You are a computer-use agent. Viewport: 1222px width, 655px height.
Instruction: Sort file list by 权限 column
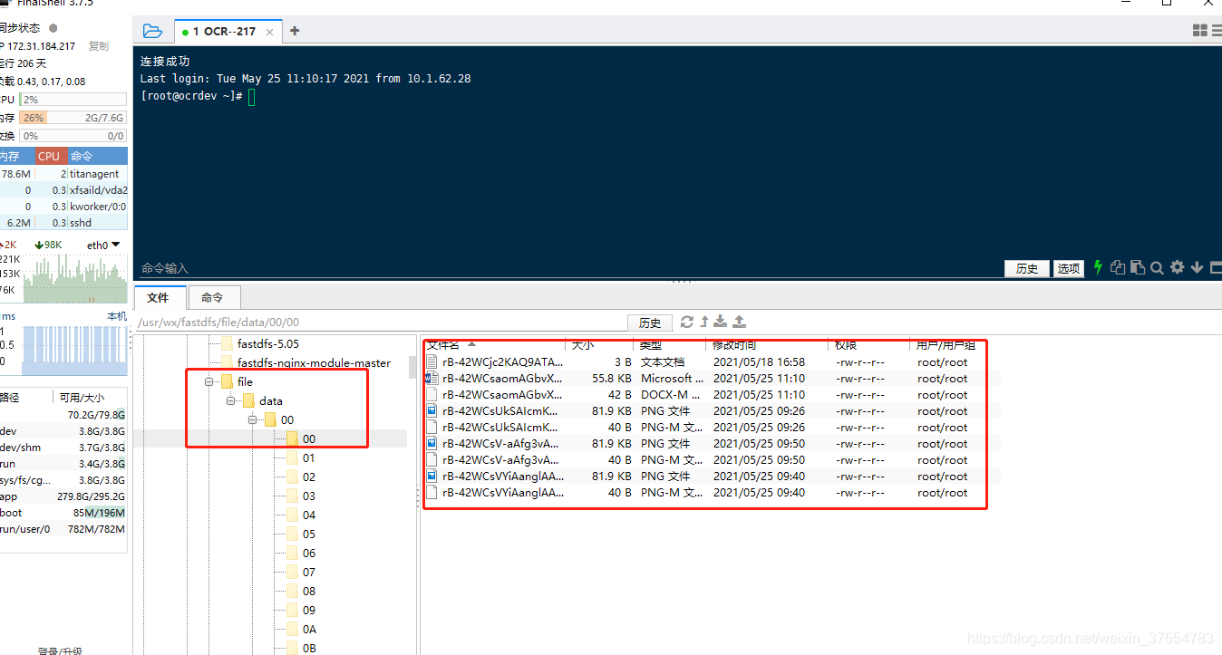coord(870,345)
